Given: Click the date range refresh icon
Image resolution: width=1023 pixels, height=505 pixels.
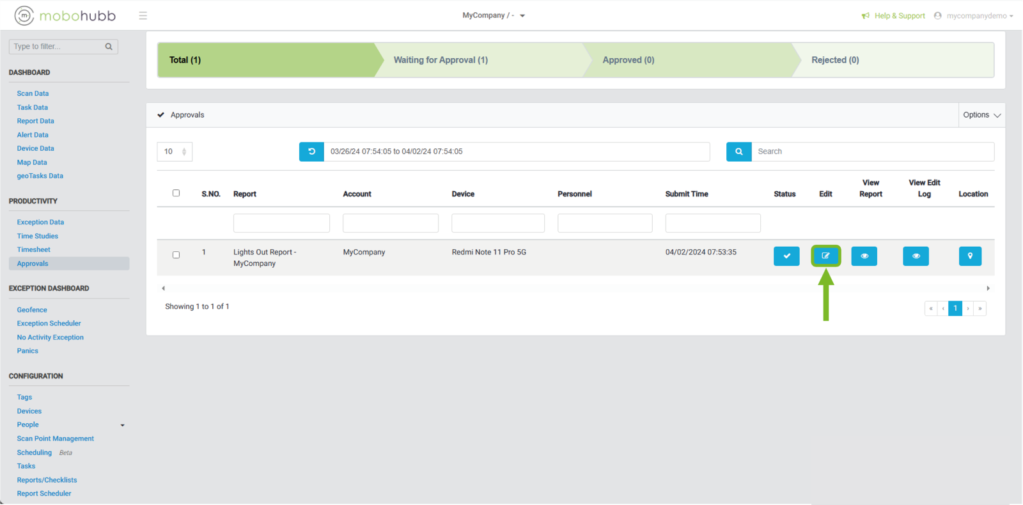Looking at the screenshot, I should coord(311,151).
